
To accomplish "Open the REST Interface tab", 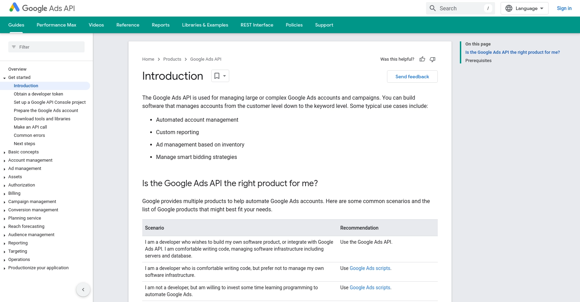I will click(x=257, y=25).
